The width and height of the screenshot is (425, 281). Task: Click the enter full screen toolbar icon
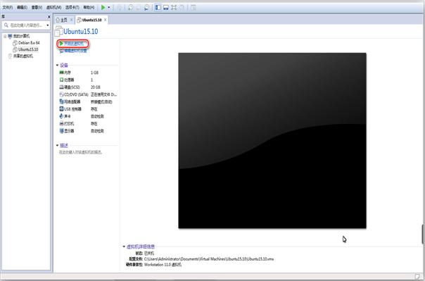click(174, 8)
